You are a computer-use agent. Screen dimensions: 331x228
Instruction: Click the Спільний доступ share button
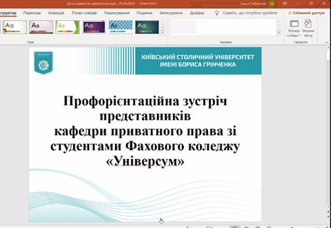[306, 13]
